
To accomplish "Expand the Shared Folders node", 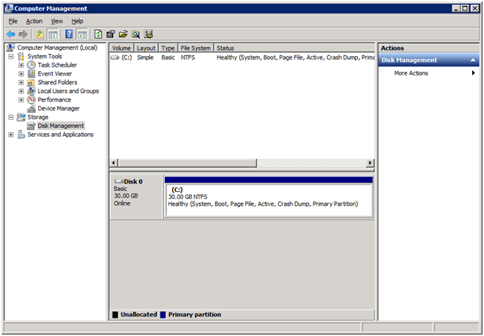I will (x=21, y=83).
